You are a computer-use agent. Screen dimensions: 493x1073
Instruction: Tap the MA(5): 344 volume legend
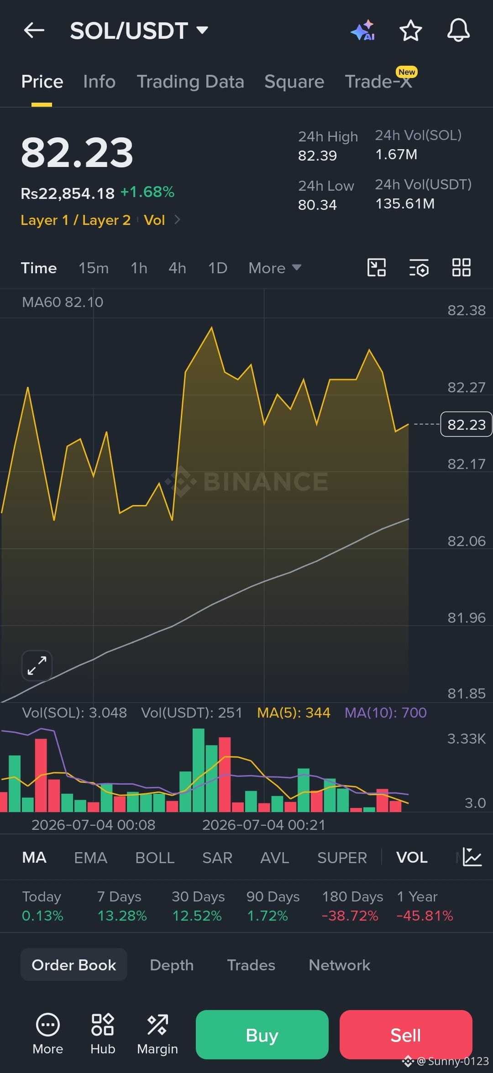click(294, 713)
